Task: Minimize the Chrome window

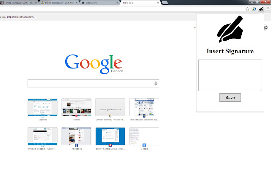Action: click(252, 2)
